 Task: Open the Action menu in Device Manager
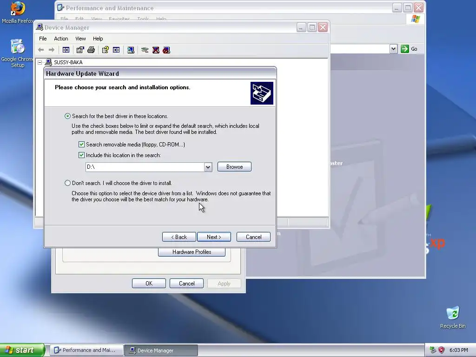(x=61, y=39)
